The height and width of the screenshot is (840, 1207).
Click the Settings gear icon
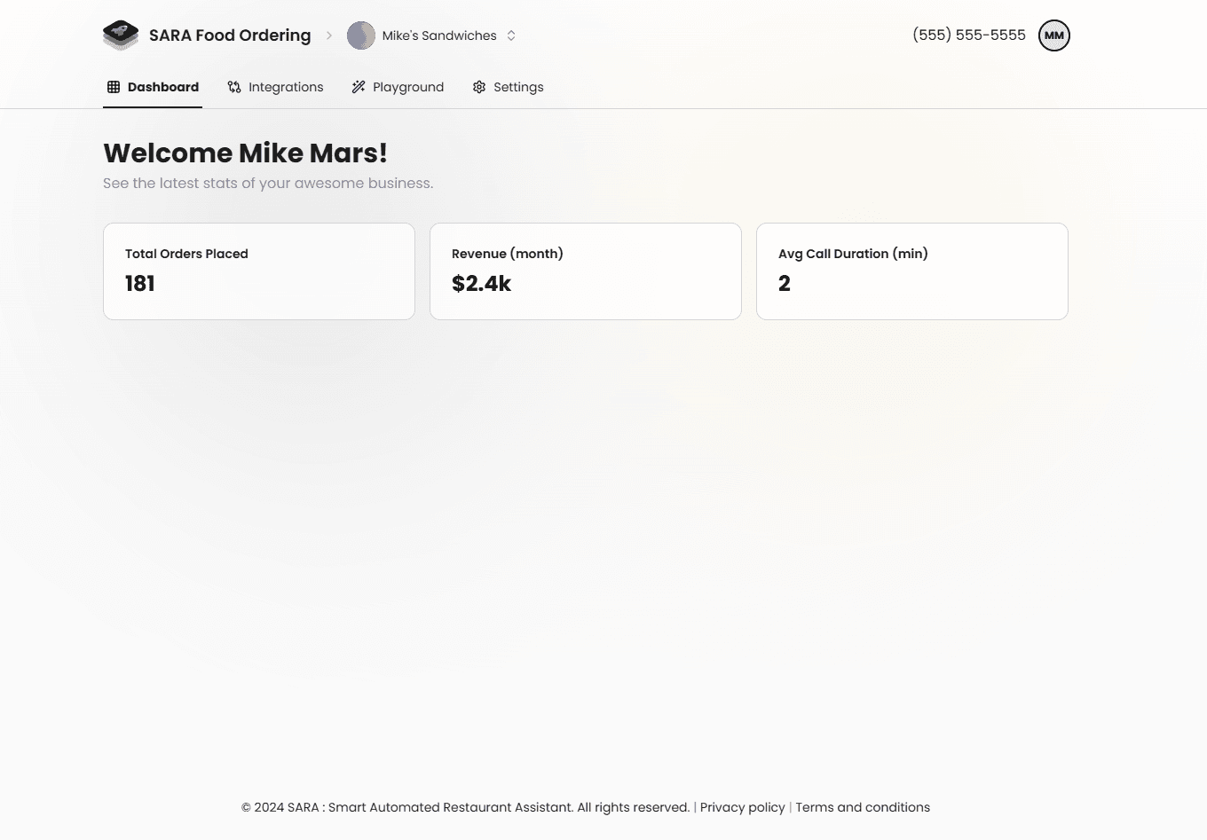479,87
